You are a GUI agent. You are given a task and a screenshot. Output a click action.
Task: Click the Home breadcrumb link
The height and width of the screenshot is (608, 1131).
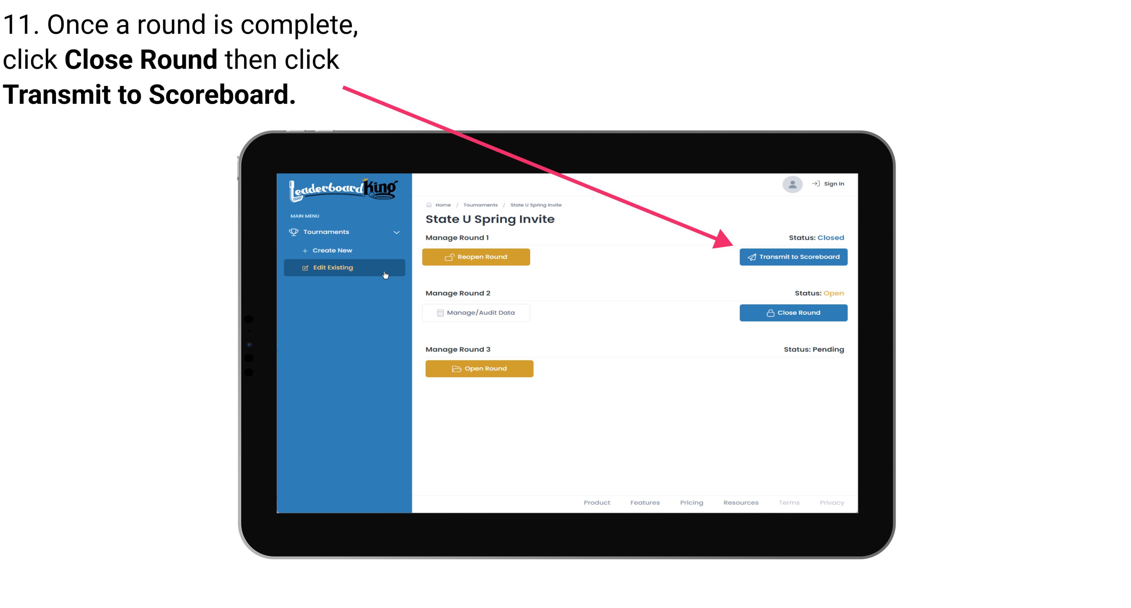coord(442,204)
